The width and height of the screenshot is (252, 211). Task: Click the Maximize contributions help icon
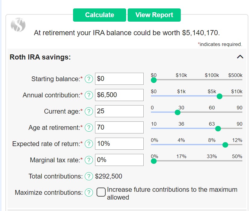click(x=88, y=193)
